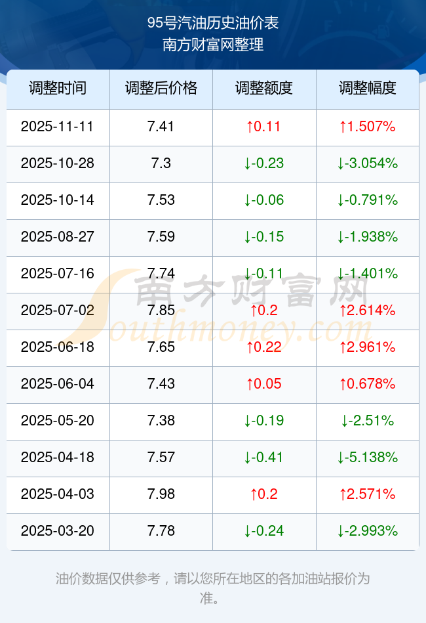This screenshot has width=426, height=623.
Task: Click the 7.98 price cell
Action: tap(161, 494)
